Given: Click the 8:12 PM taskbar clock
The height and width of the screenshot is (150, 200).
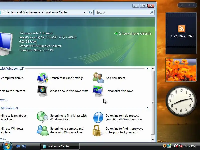Looking at the screenshot, I should click(x=190, y=146).
